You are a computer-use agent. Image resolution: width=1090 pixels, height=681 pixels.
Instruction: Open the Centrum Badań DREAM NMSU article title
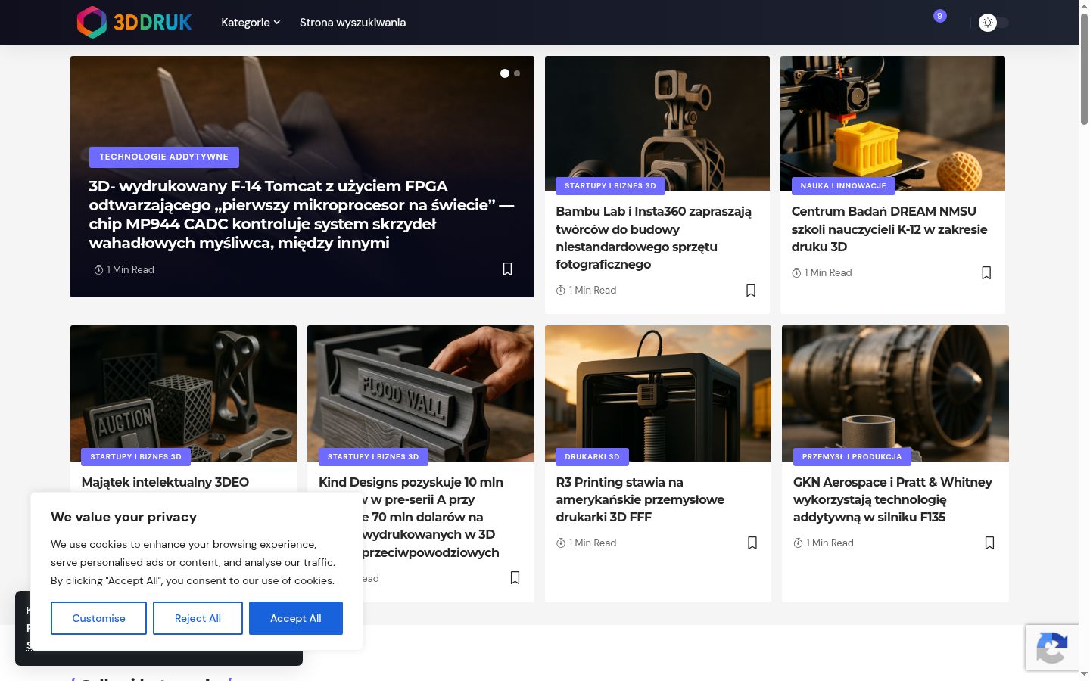(889, 229)
